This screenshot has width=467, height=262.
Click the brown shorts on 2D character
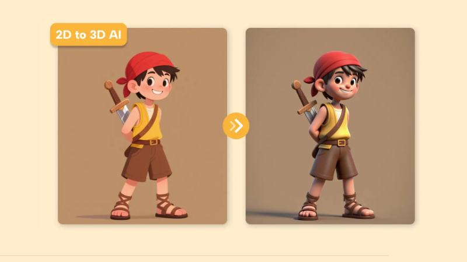[x=147, y=162]
